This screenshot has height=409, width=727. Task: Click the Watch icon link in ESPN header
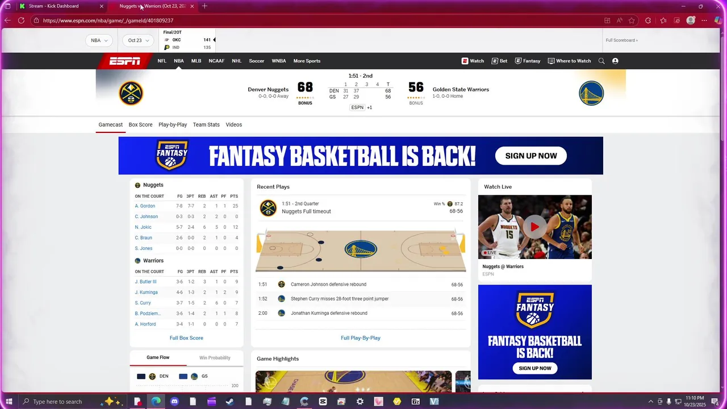click(x=473, y=61)
